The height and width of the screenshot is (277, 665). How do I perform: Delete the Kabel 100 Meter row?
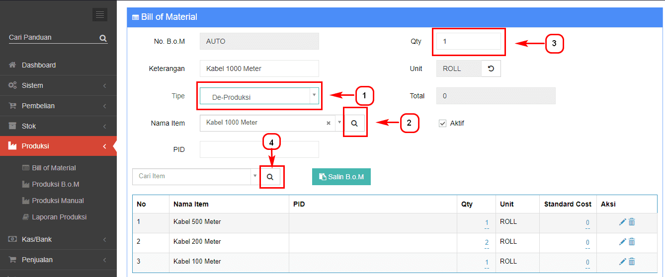(632, 262)
